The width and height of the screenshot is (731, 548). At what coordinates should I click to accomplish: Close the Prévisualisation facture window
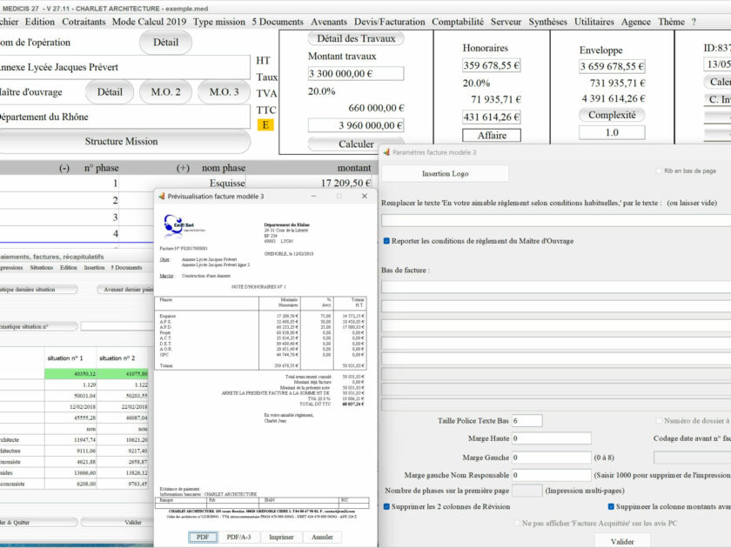(365, 197)
